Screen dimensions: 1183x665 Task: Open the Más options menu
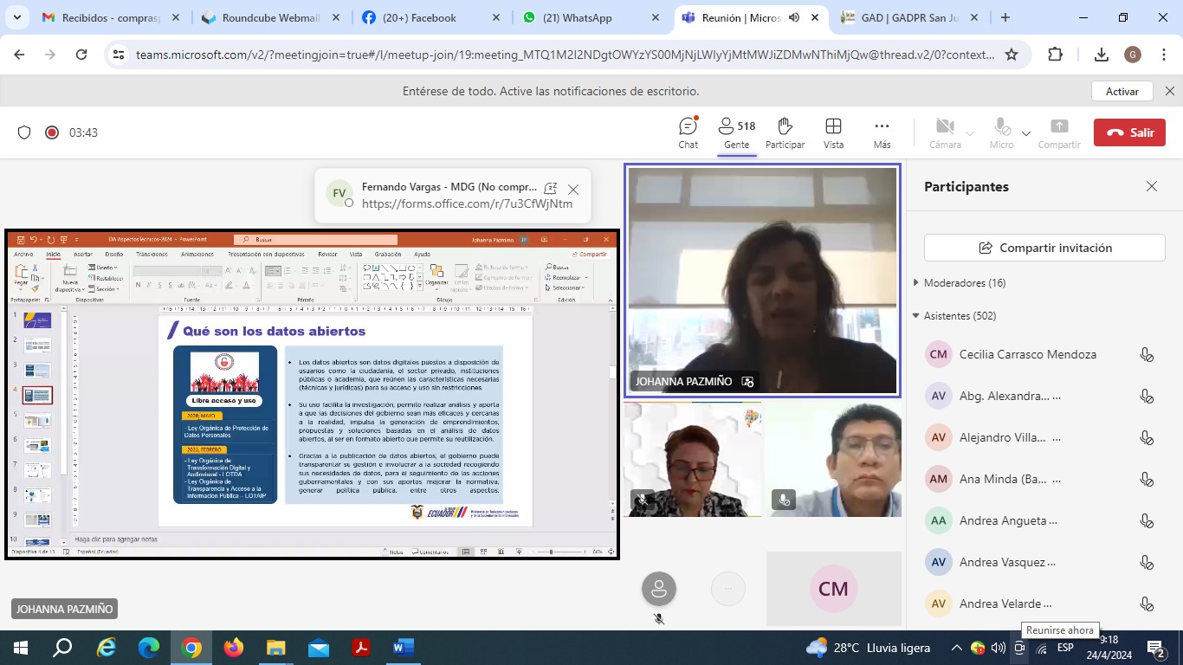tap(882, 127)
